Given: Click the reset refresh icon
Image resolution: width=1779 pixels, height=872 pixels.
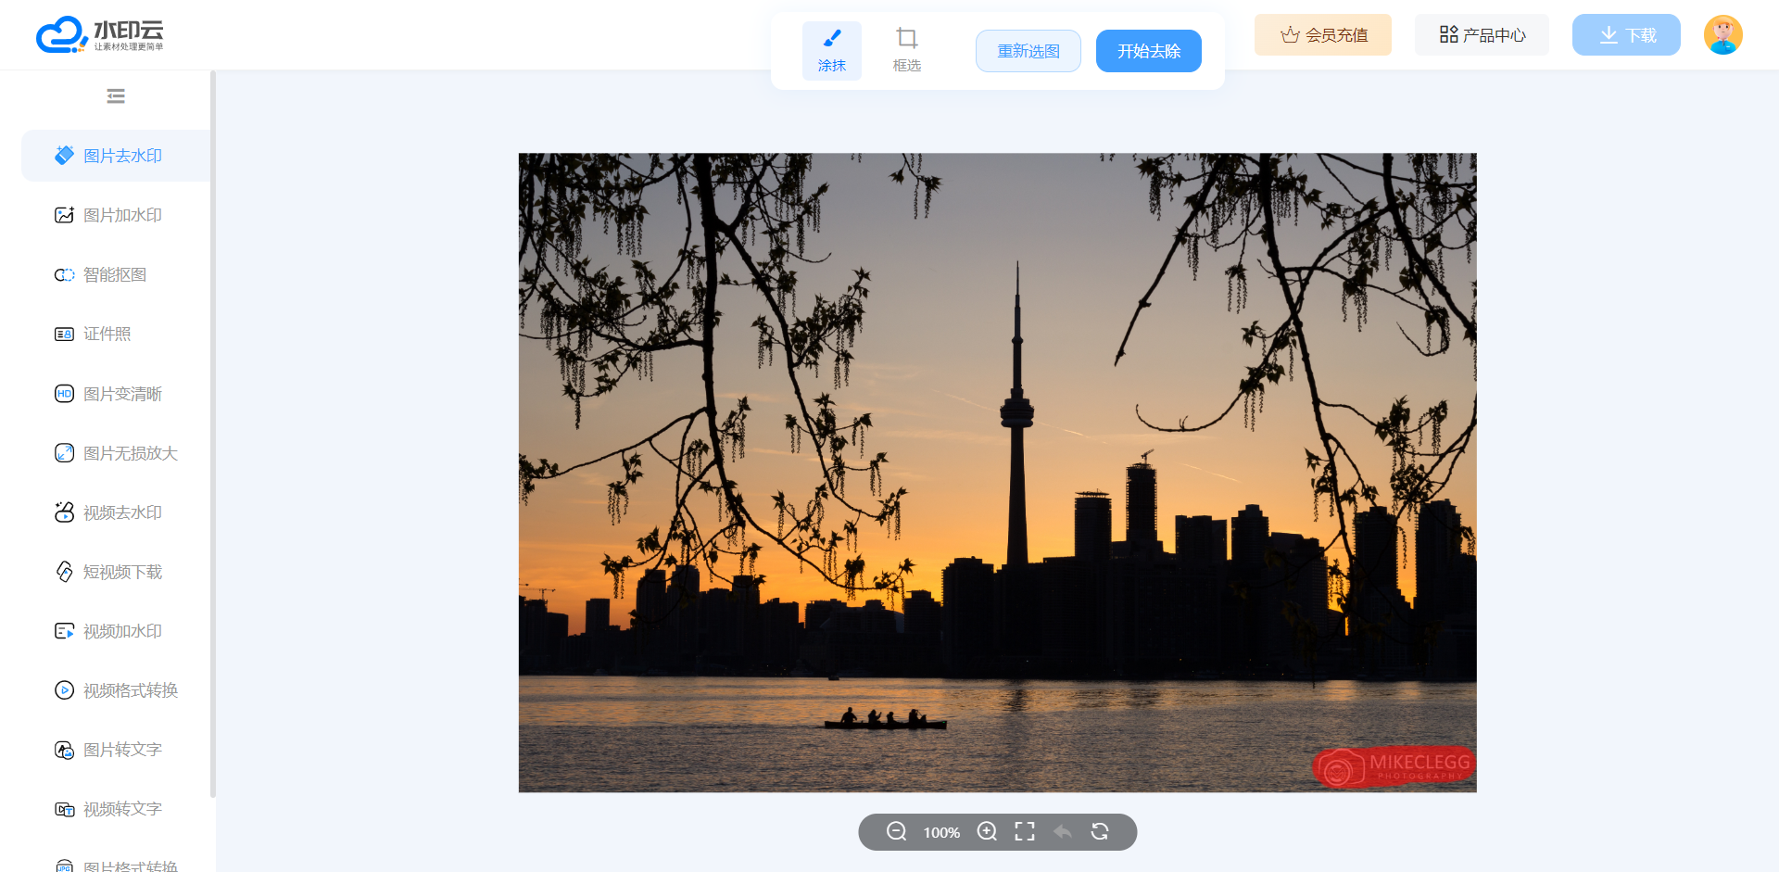Looking at the screenshot, I should coord(1100,831).
